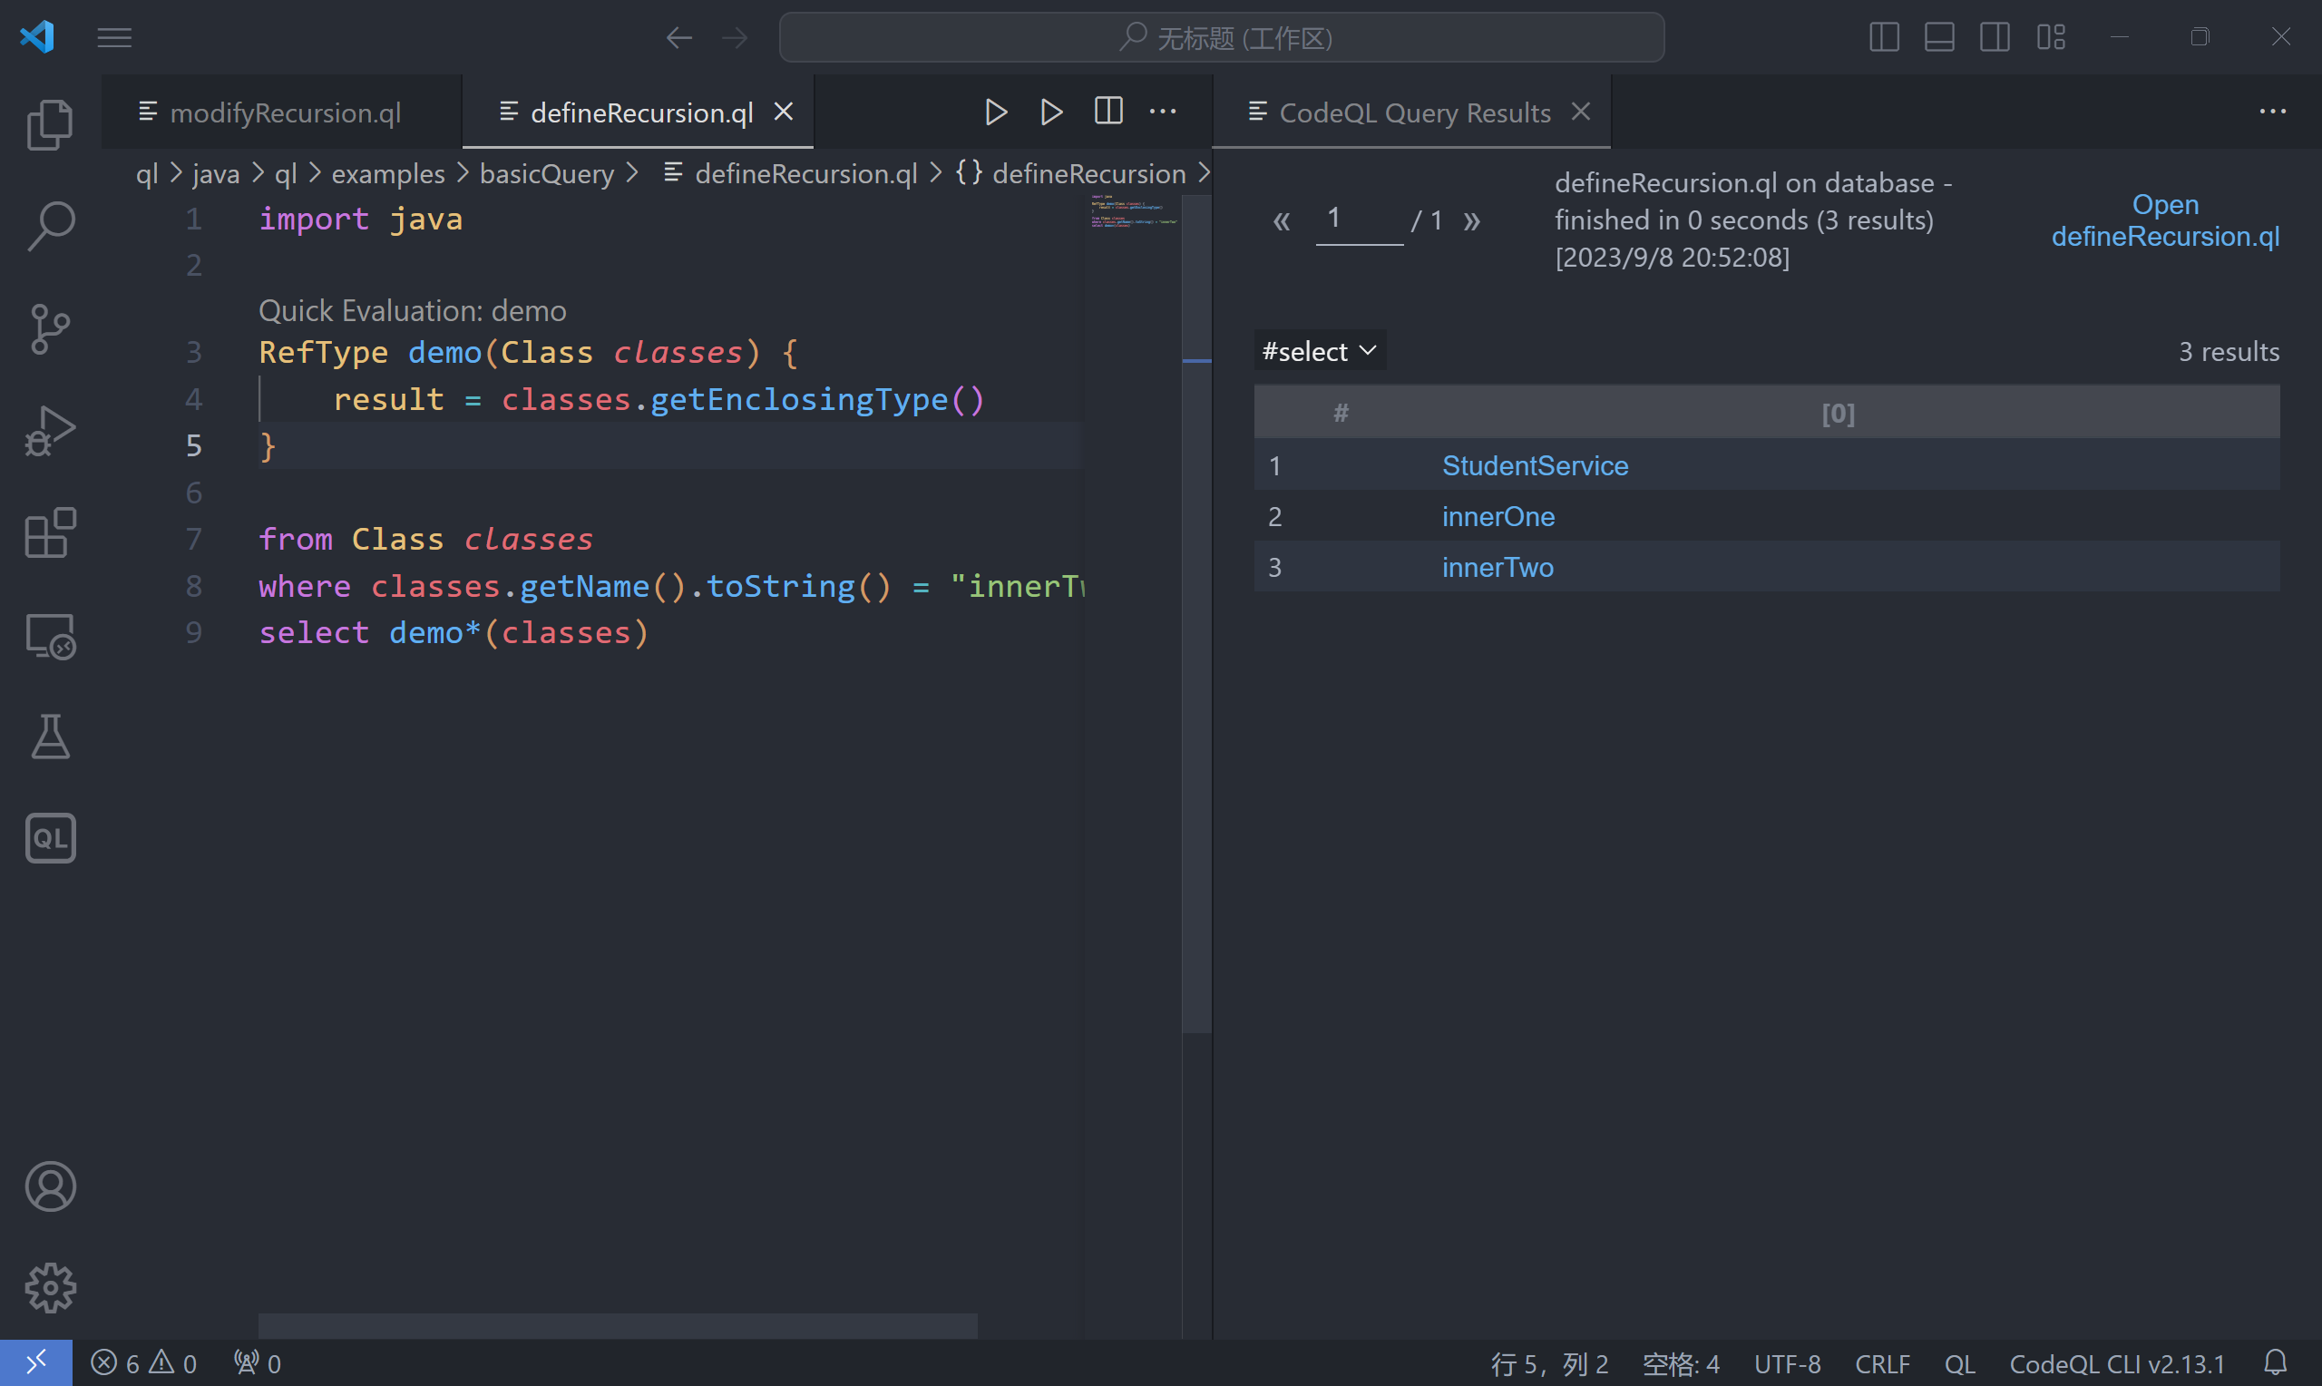Open the Manage settings gear
This screenshot has height=1386, width=2322.
(50, 1287)
